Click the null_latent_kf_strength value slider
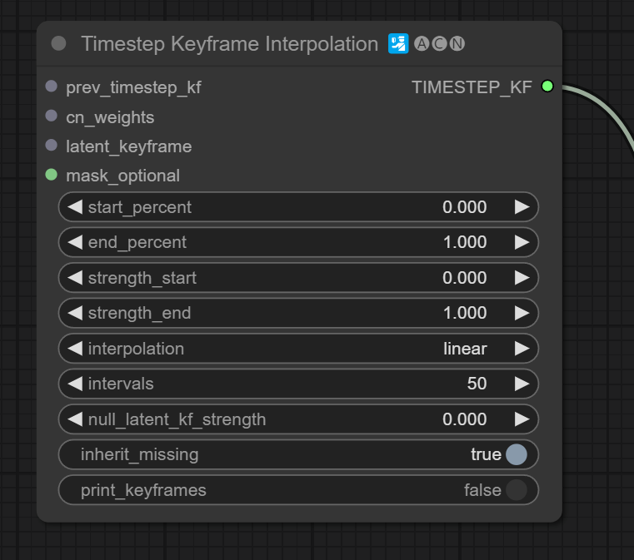The height and width of the screenshot is (560, 634). tap(298, 419)
